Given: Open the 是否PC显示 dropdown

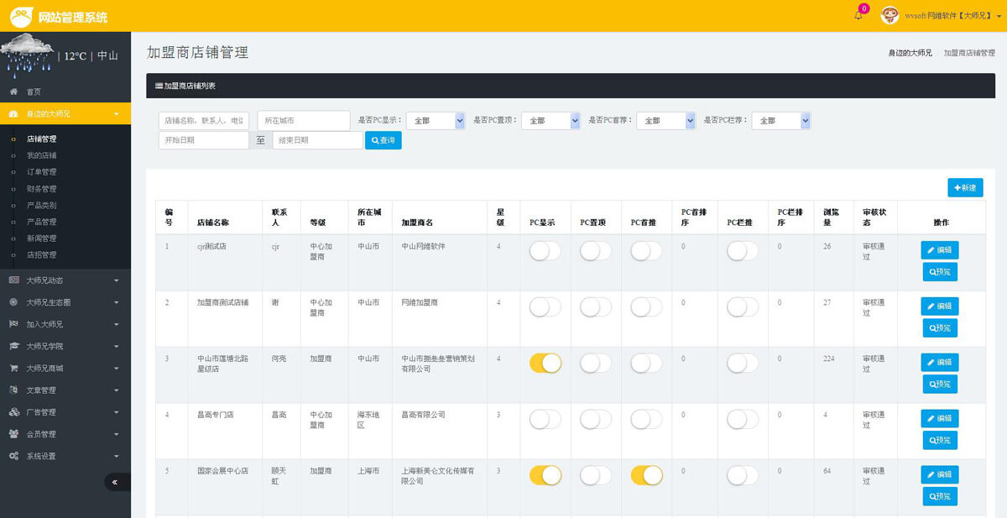Looking at the screenshot, I should pos(436,121).
